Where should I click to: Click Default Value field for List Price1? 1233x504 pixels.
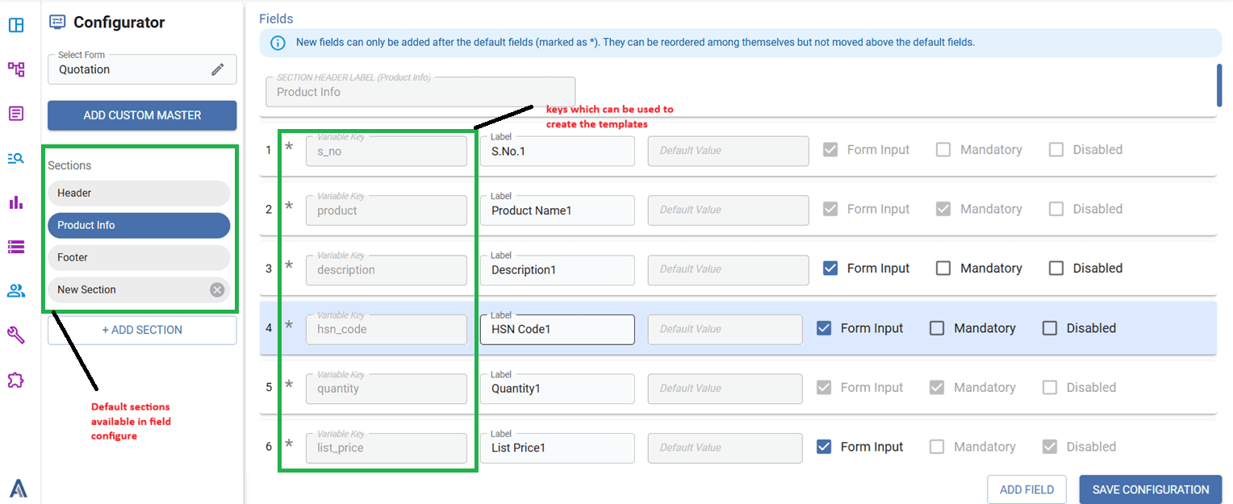pos(725,448)
